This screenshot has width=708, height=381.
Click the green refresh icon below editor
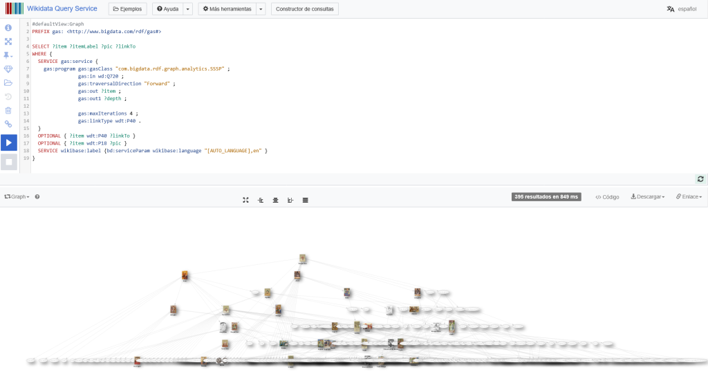coord(700,179)
